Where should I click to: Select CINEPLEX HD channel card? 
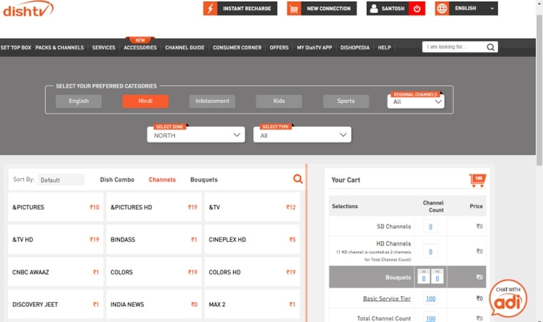click(252, 239)
